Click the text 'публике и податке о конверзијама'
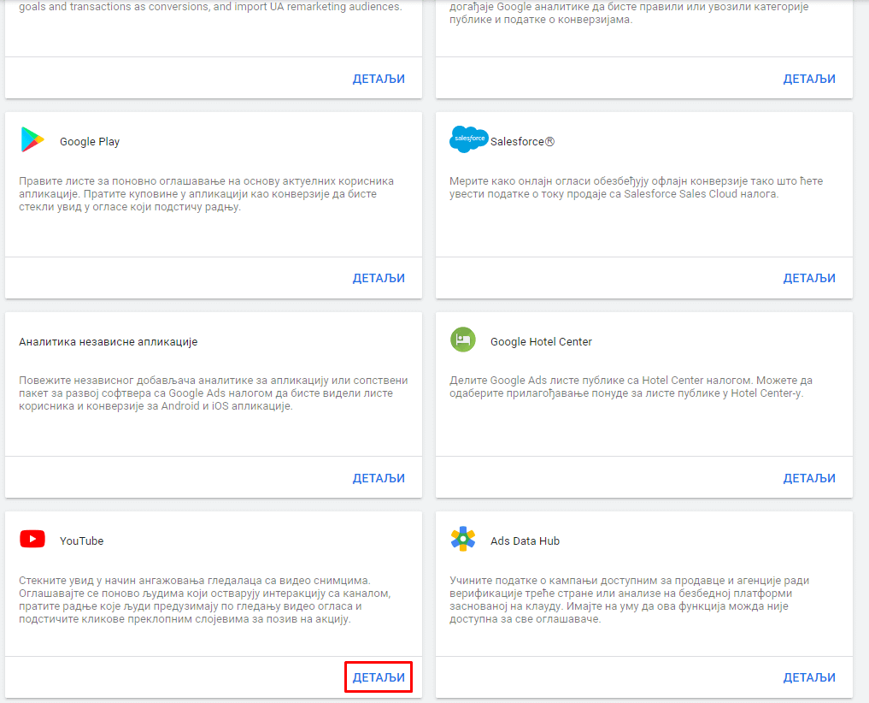 [540, 20]
